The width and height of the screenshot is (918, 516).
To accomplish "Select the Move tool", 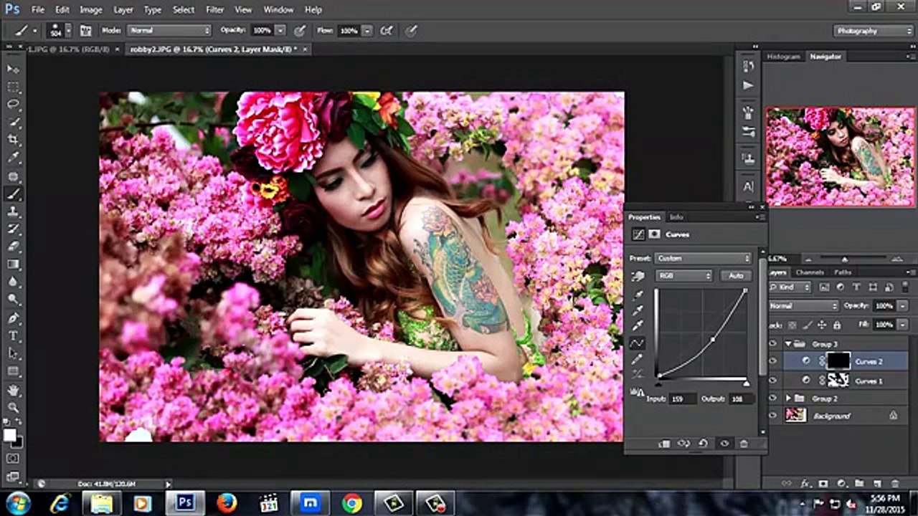I will coord(13,69).
